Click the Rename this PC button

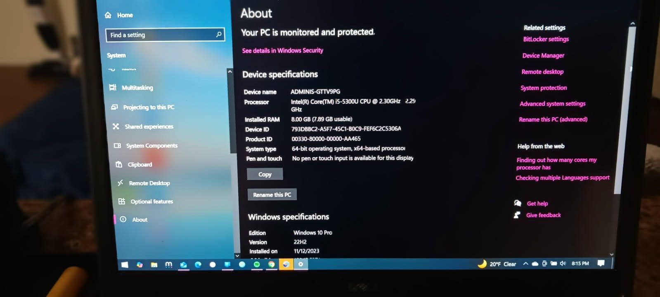(x=272, y=194)
